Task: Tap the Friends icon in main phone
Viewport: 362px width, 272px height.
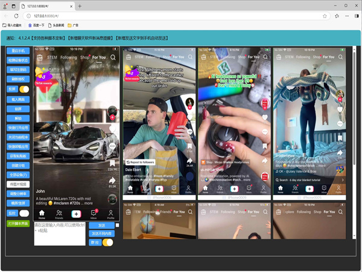Action: coord(59,215)
